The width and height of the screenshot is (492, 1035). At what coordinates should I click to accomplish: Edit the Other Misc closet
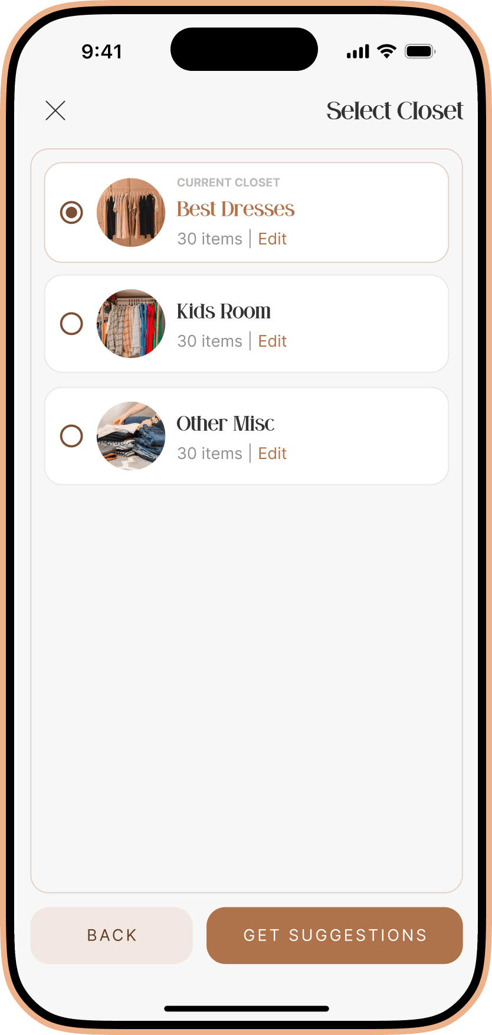click(272, 453)
